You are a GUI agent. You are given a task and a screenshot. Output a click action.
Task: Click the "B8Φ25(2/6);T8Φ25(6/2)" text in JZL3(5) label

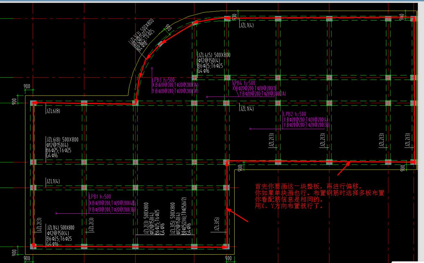click(184, 216)
